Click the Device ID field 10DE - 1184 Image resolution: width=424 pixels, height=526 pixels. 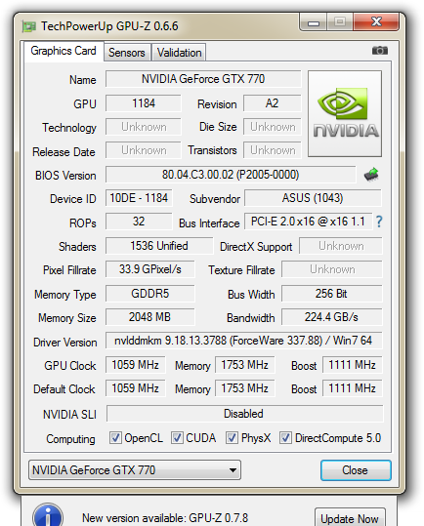pyautogui.click(x=139, y=198)
